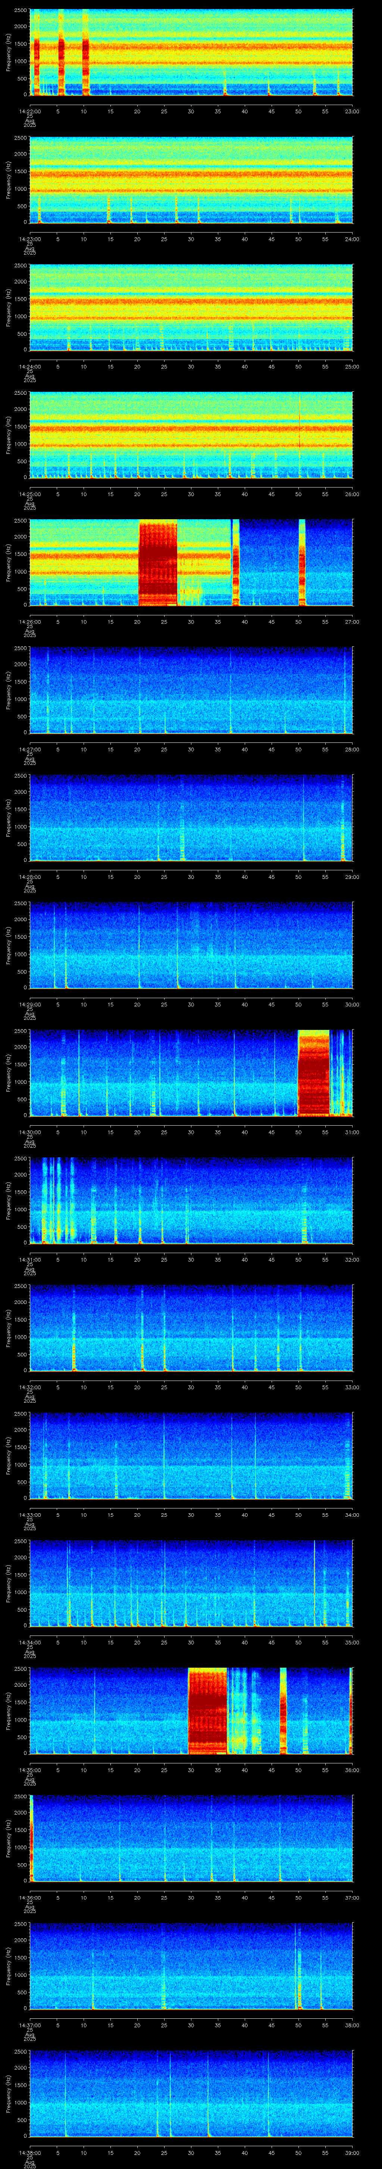Click the "14:26:00" start time label

point(29,621)
